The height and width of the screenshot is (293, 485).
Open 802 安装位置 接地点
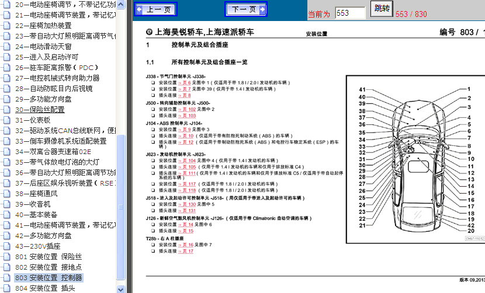pos(49,267)
